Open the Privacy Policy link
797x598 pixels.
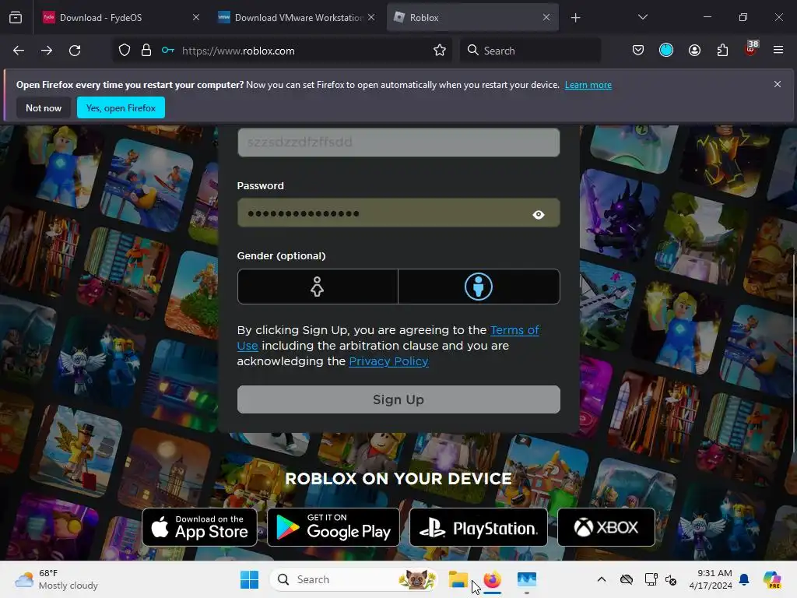388,361
